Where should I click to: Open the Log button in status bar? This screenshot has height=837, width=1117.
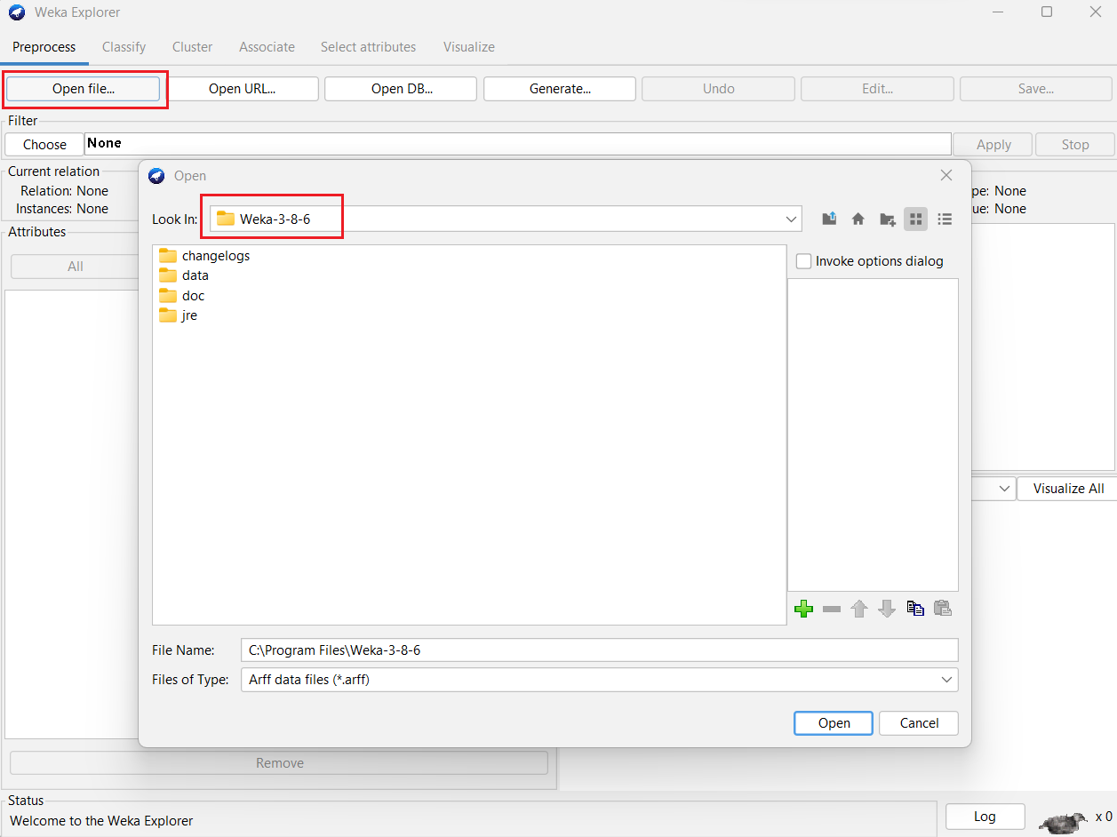click(x=985, y=817)
